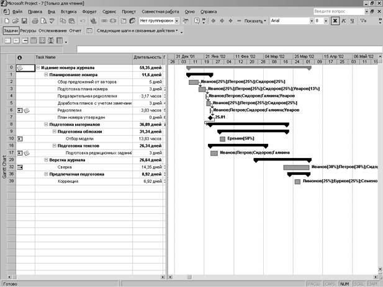The width and height of the screenshot is (383, 287).
Task: Create a new project file
Action: point(7,21)
